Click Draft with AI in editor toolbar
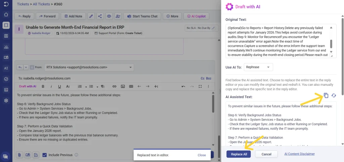The height and width of the screenshot is (162, 344). click(28, 86)
